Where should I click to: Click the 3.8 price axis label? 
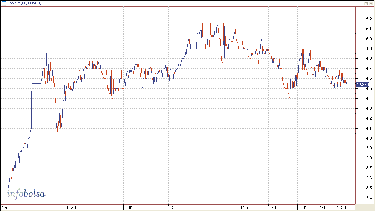pyautogui.click(x=369, y=158)
